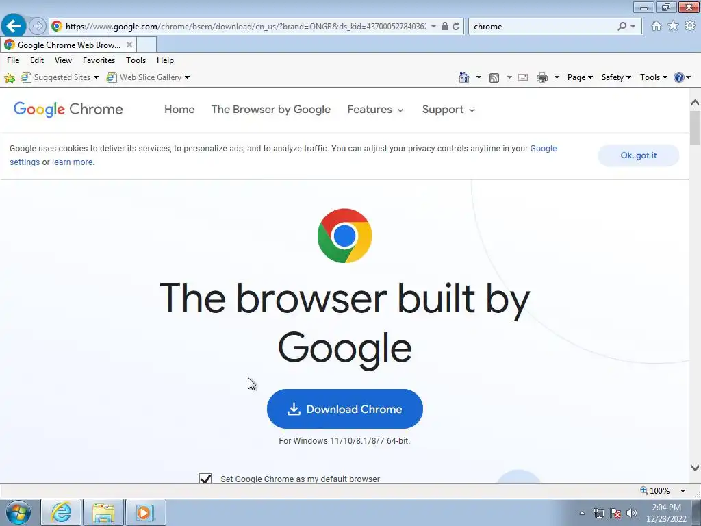Open a new blank tab
This screenshot has width=701, height=526.
[146, 45]
